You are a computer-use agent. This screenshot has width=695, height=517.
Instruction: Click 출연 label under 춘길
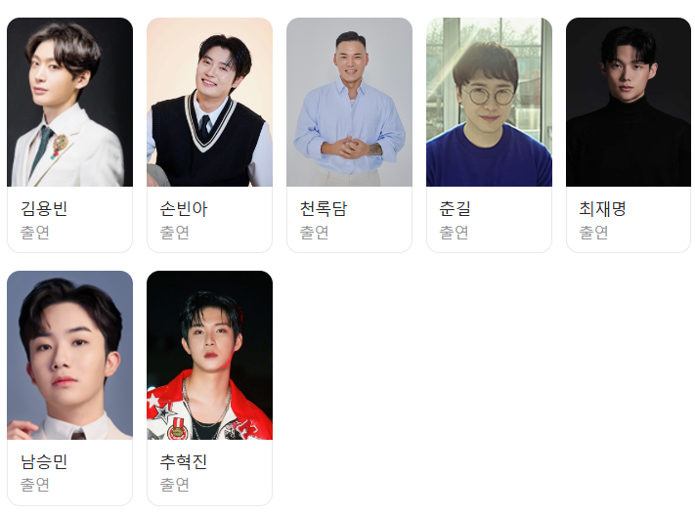(x=454, y=233)
